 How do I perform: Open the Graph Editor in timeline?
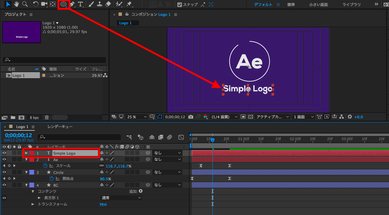181,137
